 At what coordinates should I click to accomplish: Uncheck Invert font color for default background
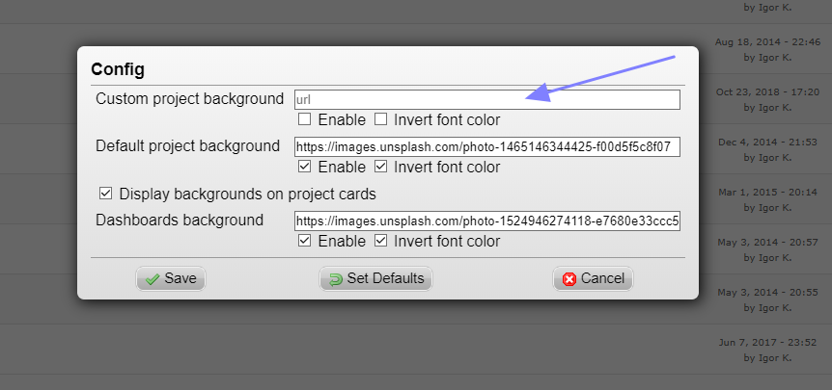coord(380,167)
